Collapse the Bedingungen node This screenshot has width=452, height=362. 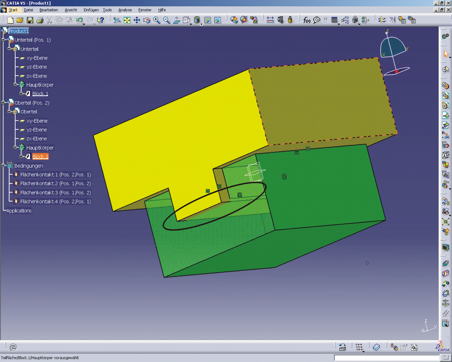pyautogui.click(x=3, y=165)
